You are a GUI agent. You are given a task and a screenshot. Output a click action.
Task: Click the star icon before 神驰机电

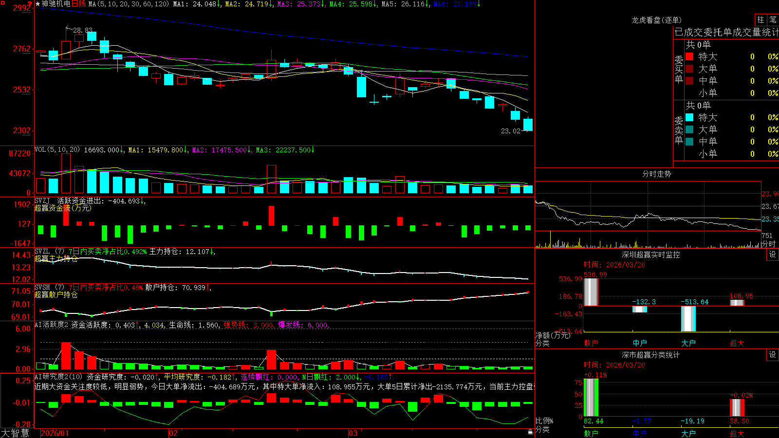pos(37,4)
